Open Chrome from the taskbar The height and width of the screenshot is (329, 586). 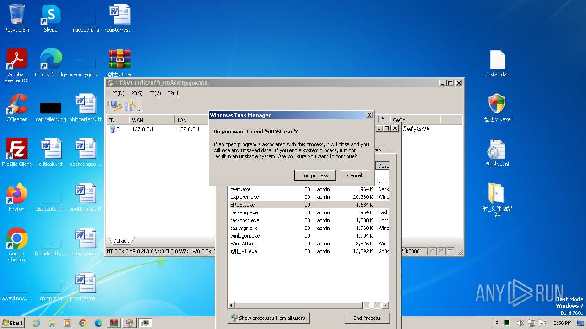click(x=83, y=323)
